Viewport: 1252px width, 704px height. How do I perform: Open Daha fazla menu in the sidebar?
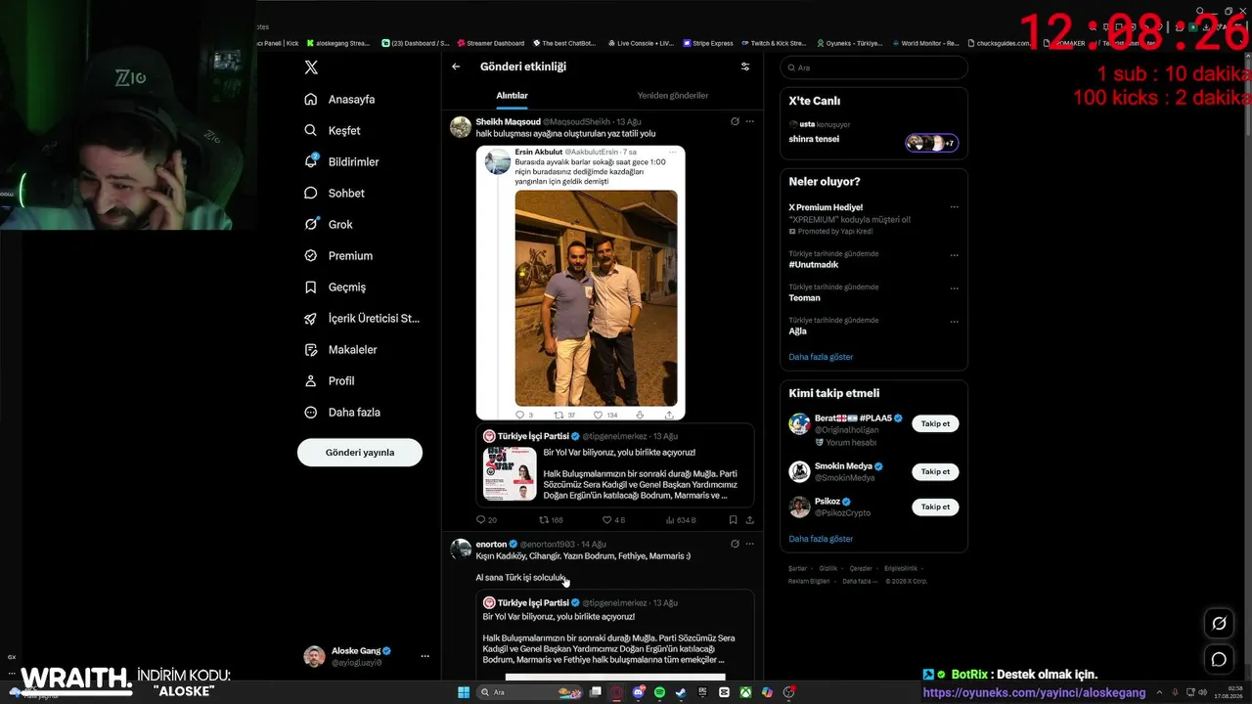[x=342, y=412]
